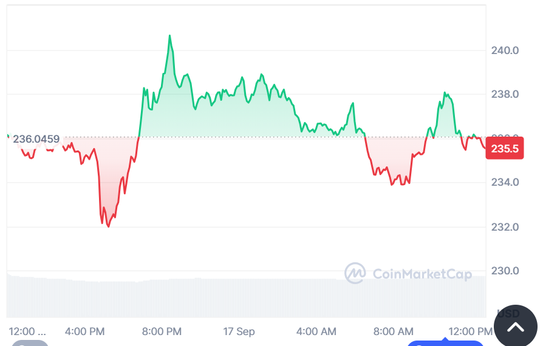The image size is (543, 346).
Task: Click the 8:00 AM time axis label
Action: (x=393, y=331)
